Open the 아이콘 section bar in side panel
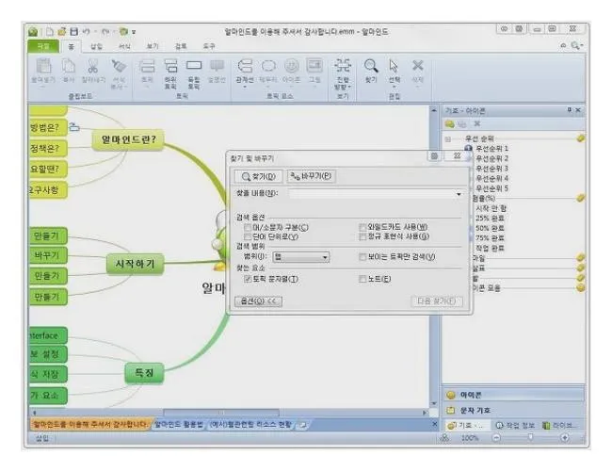 click(x=514, y=395)
